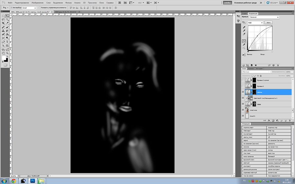Select the Pen tool
The image size is (295, 184).
coord(3,42)
